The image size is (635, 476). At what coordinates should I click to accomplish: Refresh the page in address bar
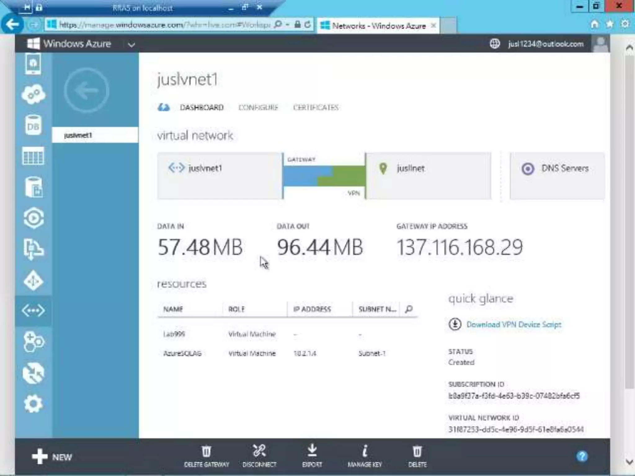coord(308,24)
